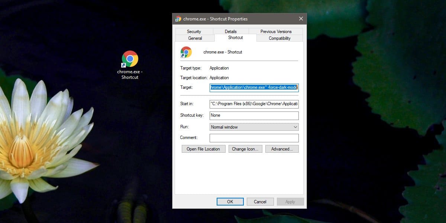Click the Cancel button
The width and height of the screenshot is (446, 223).
coord(260,202)
